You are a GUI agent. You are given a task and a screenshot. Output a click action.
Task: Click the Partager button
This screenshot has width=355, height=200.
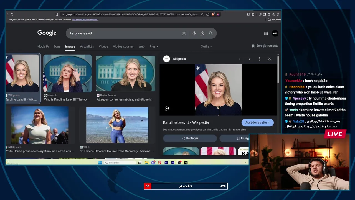tap(190, 138)
